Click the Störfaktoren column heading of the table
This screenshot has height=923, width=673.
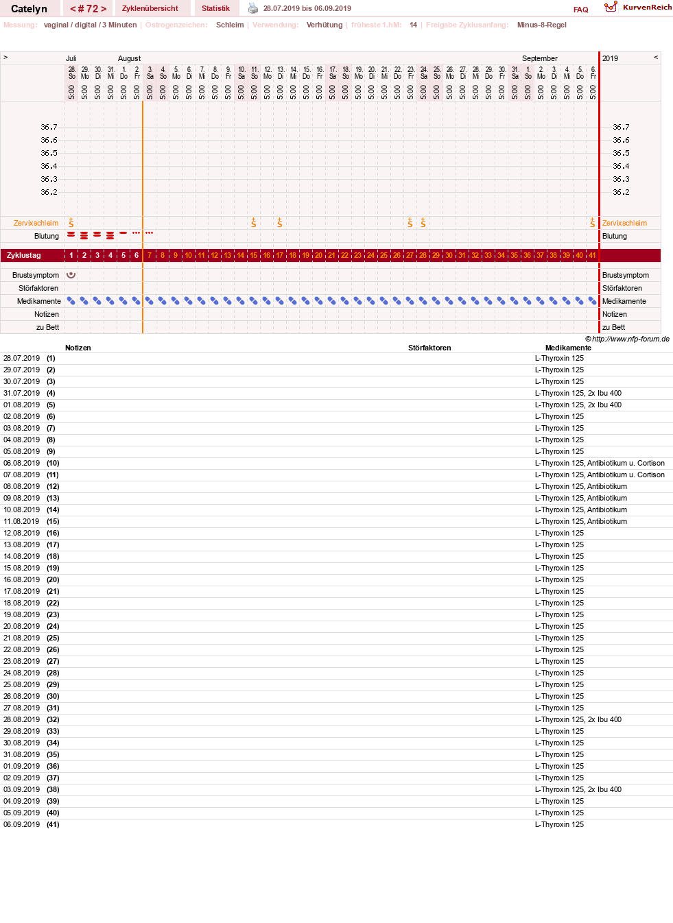click(x=429, y=348)
